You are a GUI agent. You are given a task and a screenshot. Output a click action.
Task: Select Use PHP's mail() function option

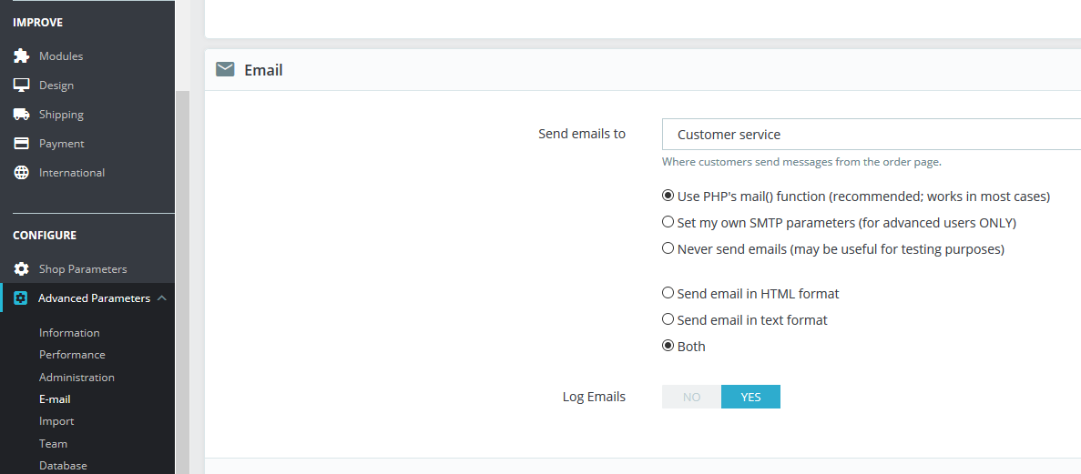click(x=668, y=196)
